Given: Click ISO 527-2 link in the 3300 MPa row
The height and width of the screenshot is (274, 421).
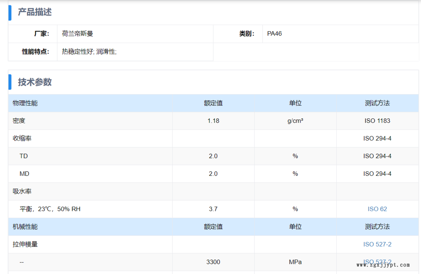Looking at the screenshot, I should point(377,261).
